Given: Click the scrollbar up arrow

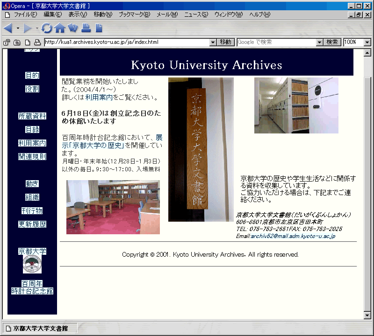Looking at the screenshot, I should click(367, 53).
